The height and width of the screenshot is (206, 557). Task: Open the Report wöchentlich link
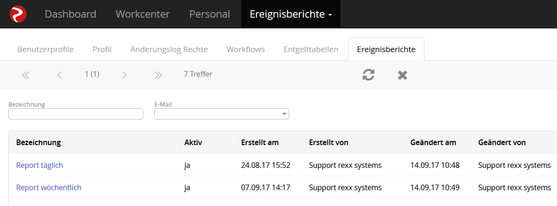(49, 187)
